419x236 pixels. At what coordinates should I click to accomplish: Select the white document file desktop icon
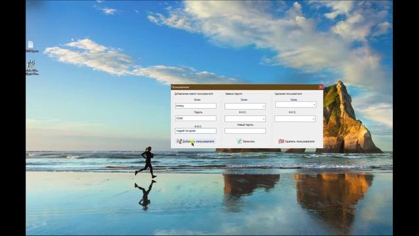click(x=31, y=47)
